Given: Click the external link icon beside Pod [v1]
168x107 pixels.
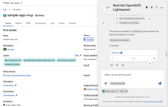Looking at the screenshot, I should click(x=121, y=53).
